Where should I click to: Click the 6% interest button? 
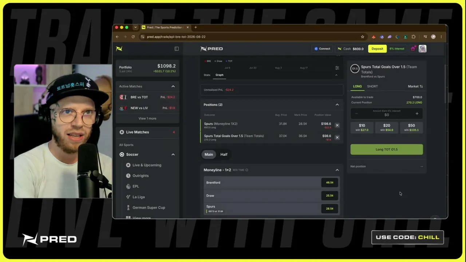pyautogui.click(x=397, y=49)
